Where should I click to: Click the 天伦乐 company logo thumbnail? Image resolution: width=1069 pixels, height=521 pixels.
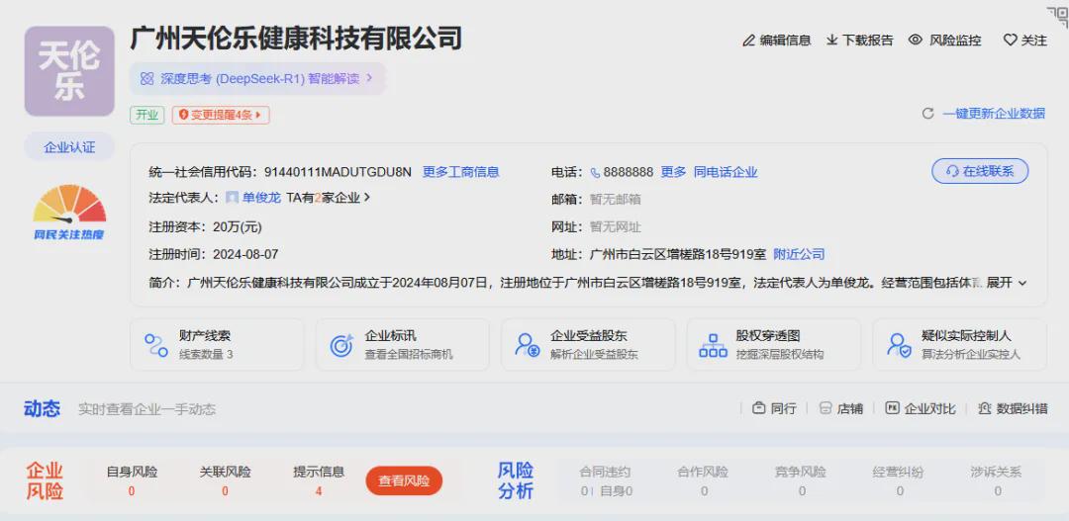coord(69,71)
